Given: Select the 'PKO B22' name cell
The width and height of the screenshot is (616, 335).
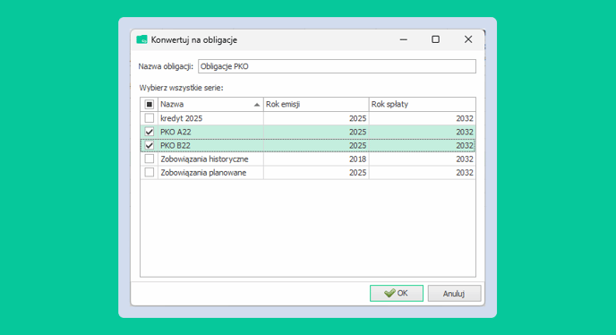Looking at the screenshot, I should coord(210,145).
